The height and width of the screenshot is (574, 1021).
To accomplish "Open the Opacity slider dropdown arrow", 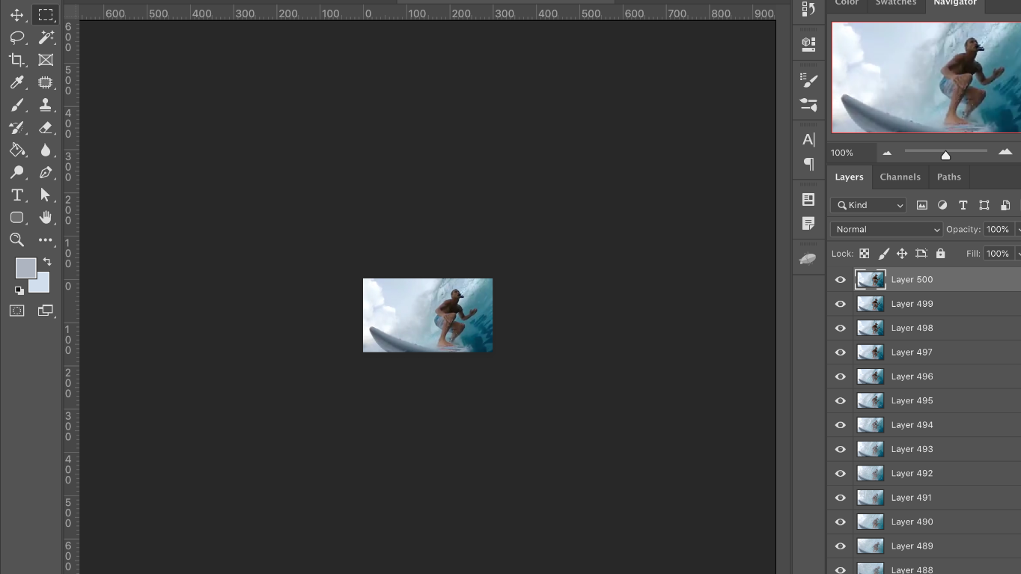I will (x=1018, y=230).
